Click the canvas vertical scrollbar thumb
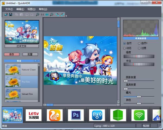163x130 pixels. pos(118,24)
